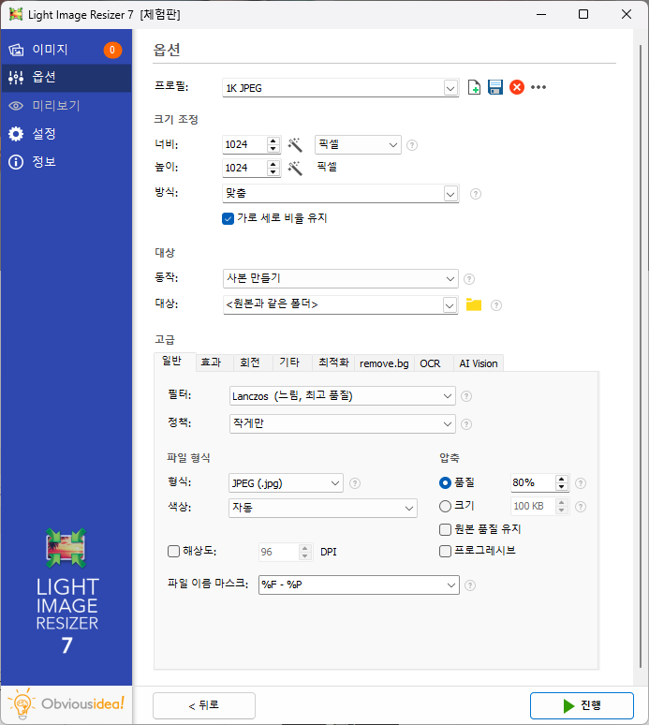Click the Light Image Resizer 7 logo image
The image size is (649, 725).
point(66,548)
